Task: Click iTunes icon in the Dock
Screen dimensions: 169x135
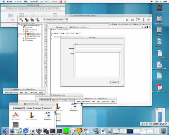Action: click(19, 131)
